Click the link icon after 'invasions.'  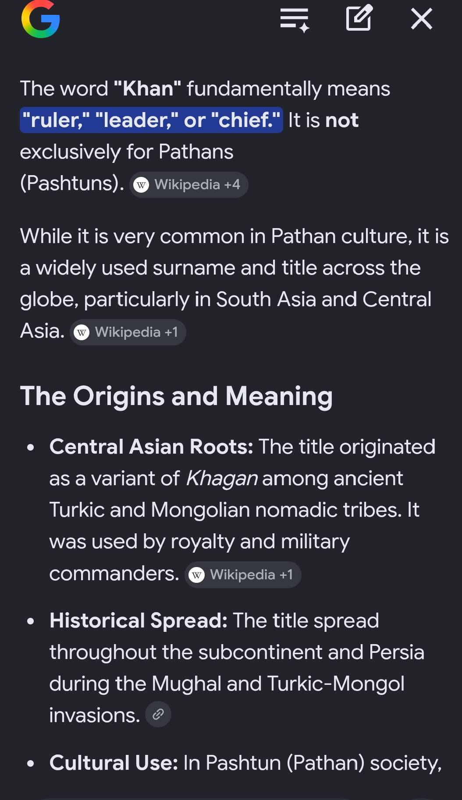(158, 714)
